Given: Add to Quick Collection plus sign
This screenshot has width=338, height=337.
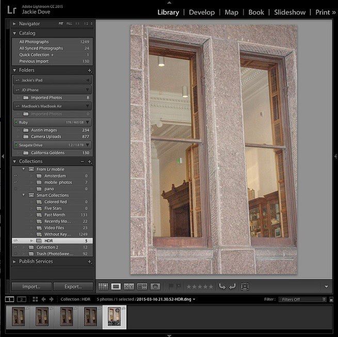Looking at the screenshot, I should pos(52,55).
